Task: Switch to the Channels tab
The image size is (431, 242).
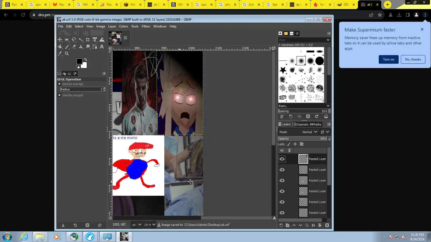Action: [x=300, y=124]
